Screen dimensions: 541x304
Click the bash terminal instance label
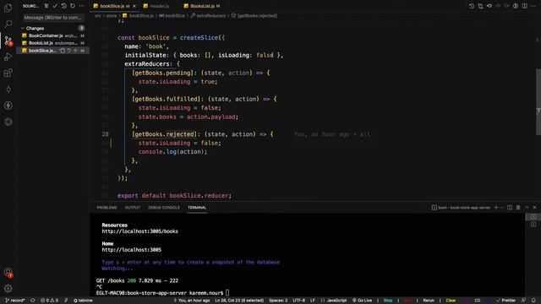tap(461, 208)
